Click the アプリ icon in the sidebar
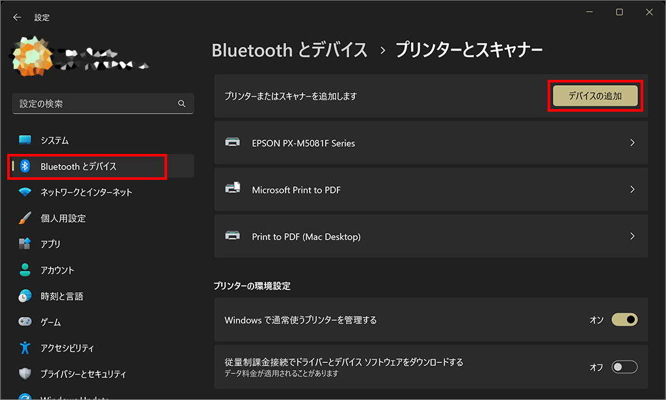This screenshot has height=400, width=666. (x=25, y=244)
